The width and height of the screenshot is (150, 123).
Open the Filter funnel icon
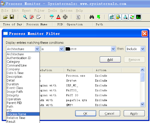[52, 17]
